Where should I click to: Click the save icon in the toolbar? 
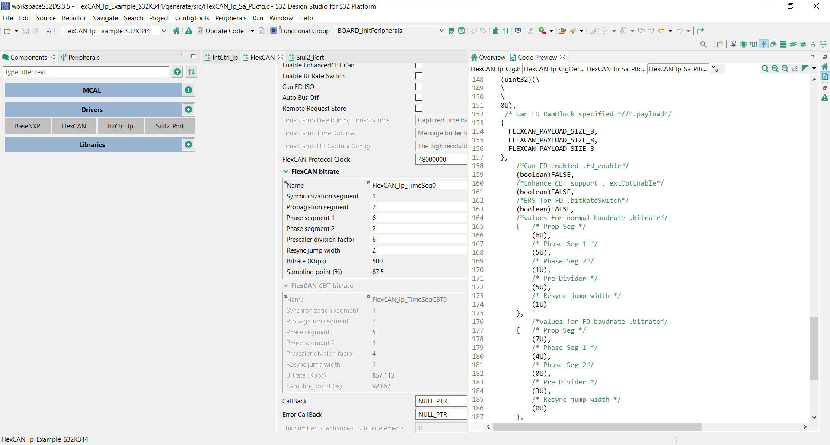[x=25, y=31]
